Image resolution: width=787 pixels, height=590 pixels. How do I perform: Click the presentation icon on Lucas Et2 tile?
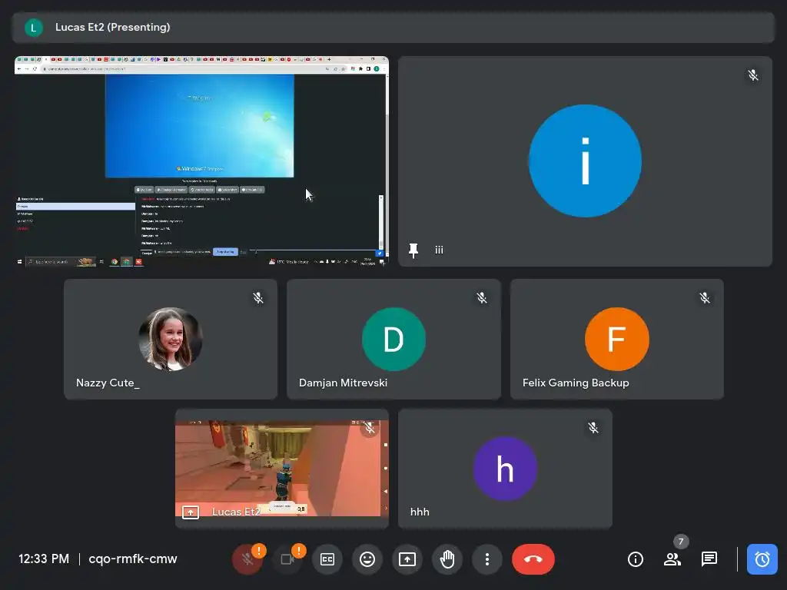[x=191, y=512]
